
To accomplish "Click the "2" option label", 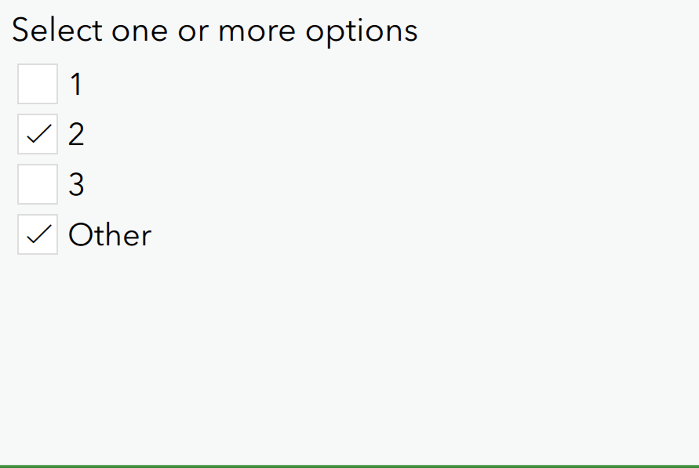I will point(76,135).
